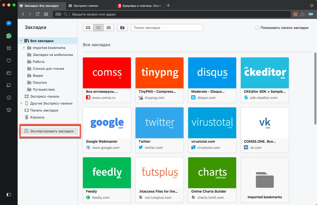Click the Google Webmaster title
Viewport: 317px width, 205px height.
click(x=102, y=141)
